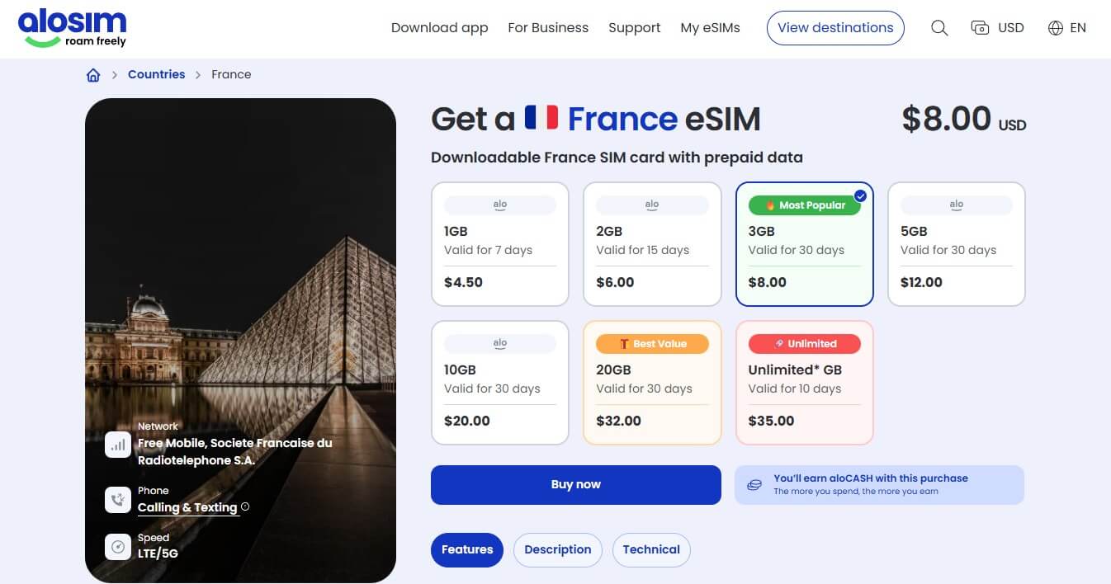Click the alosim logo
The height and width of the screenshot is (584, 1111).
72,27
